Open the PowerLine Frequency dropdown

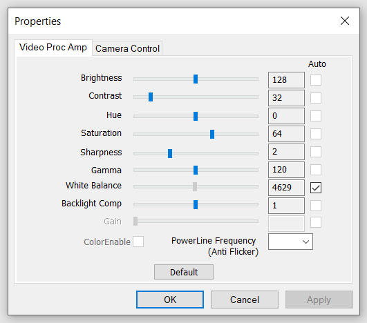tap(290, 242)
